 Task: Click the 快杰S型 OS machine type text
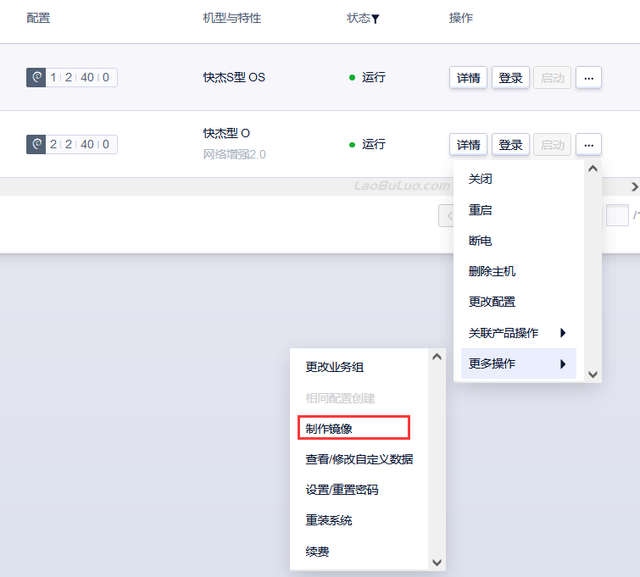point(234,78)
